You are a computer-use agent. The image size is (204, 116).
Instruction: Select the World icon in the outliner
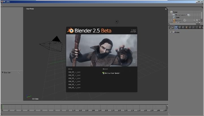(174, 17)
